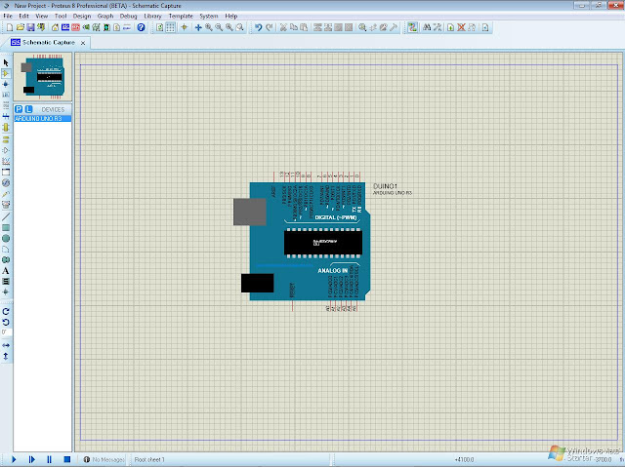Click the rotation angle input field
The height and width of the screenshot is (467, 625).
(x=6, y=332)
